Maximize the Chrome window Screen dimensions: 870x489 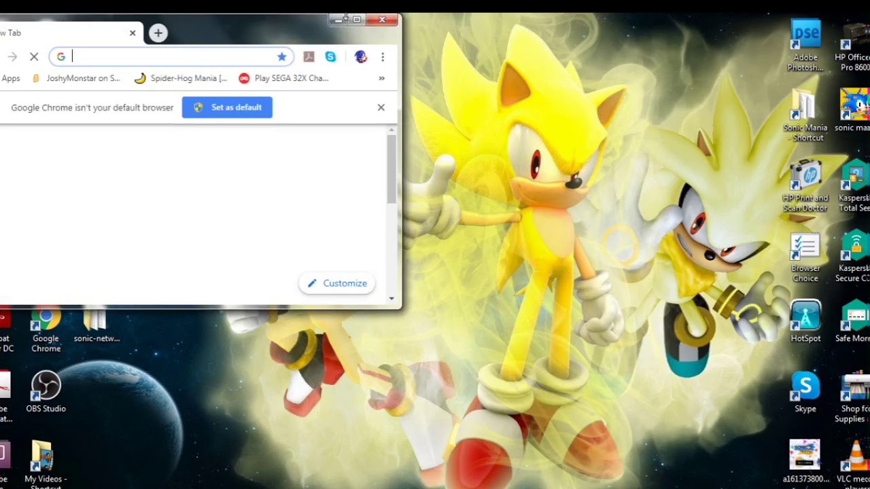(356, 20)
